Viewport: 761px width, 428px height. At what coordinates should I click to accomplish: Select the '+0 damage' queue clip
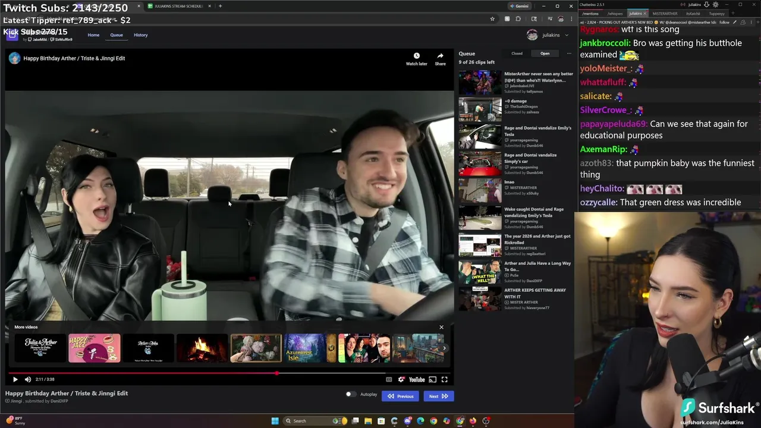pyautogui.click(x=515, y=109)
